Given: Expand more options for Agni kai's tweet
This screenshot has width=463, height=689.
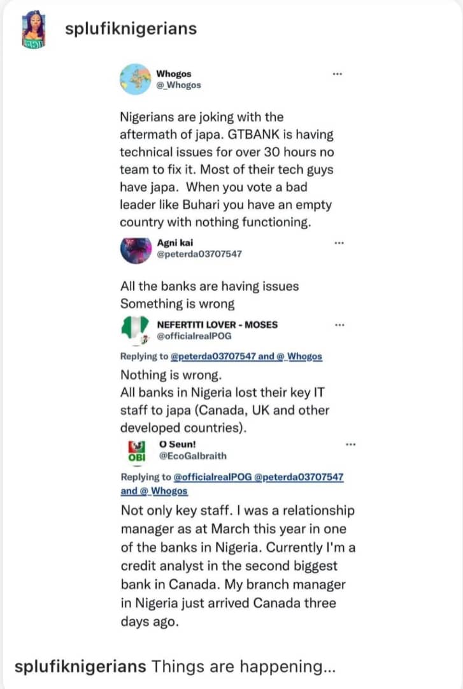Looking at the screenshot, I should tap(339, 243).
